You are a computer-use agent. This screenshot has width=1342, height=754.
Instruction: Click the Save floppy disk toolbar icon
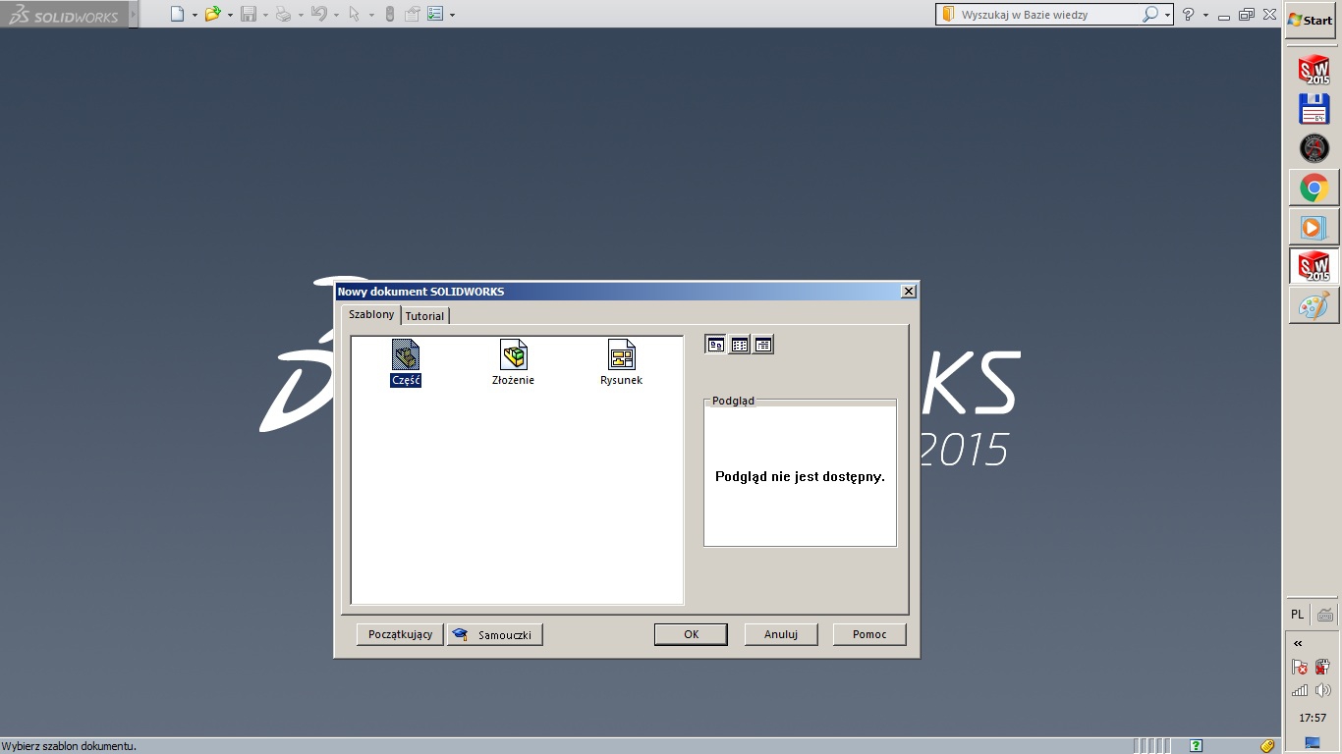tap(249, 14)
